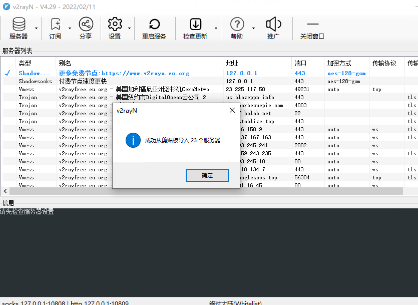Screen dimensions: 418x305
Task: Click the tcp cell in 23.225.117.50 row
Action: [376, 89]
